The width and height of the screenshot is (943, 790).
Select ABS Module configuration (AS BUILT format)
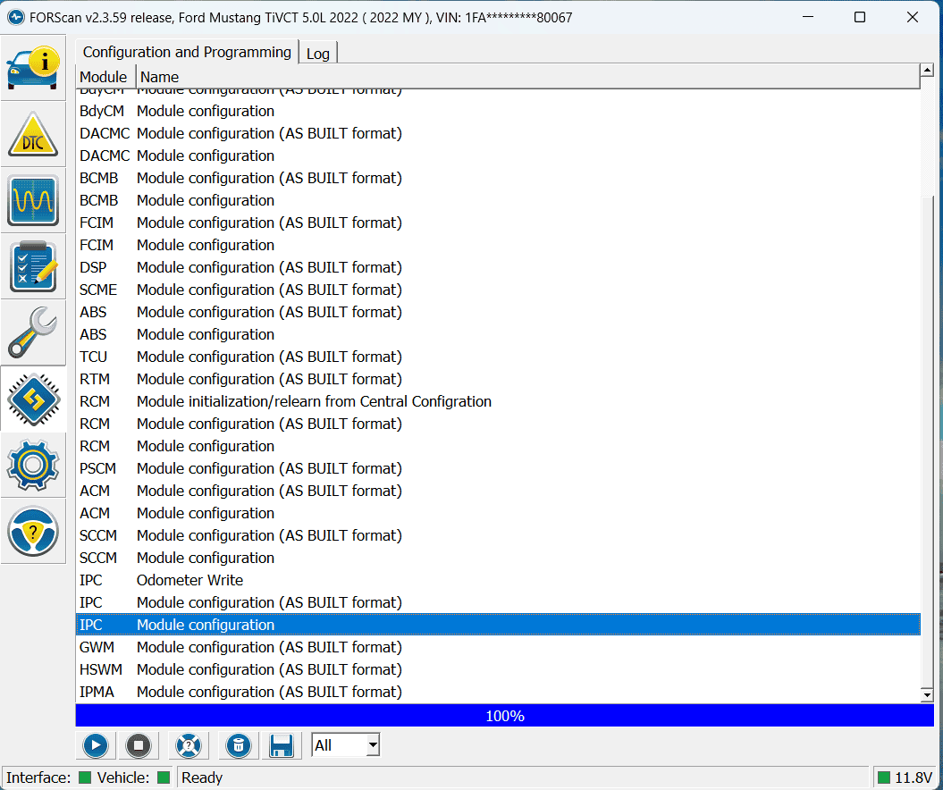[x=498, y=312]
